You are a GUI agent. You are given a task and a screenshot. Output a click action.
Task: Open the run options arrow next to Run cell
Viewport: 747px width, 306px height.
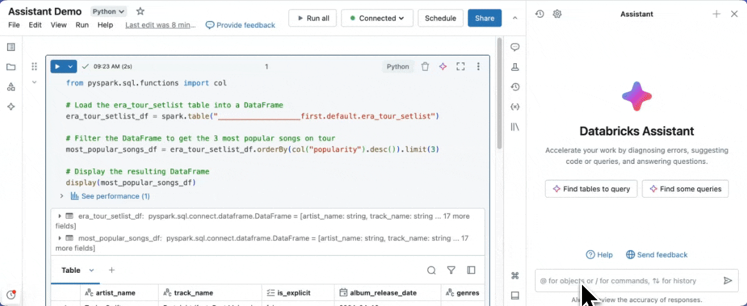(71, 66)
